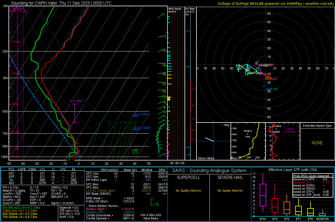335x222 pixels.
Task: Click the "SEVERE HAIL" SARS column header
Action: pos(230,177)
